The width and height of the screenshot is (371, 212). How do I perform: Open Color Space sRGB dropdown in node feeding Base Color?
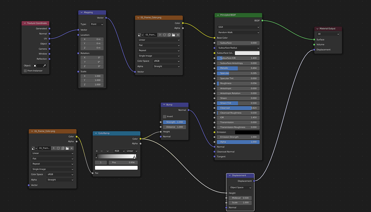[x=166, y=61]
